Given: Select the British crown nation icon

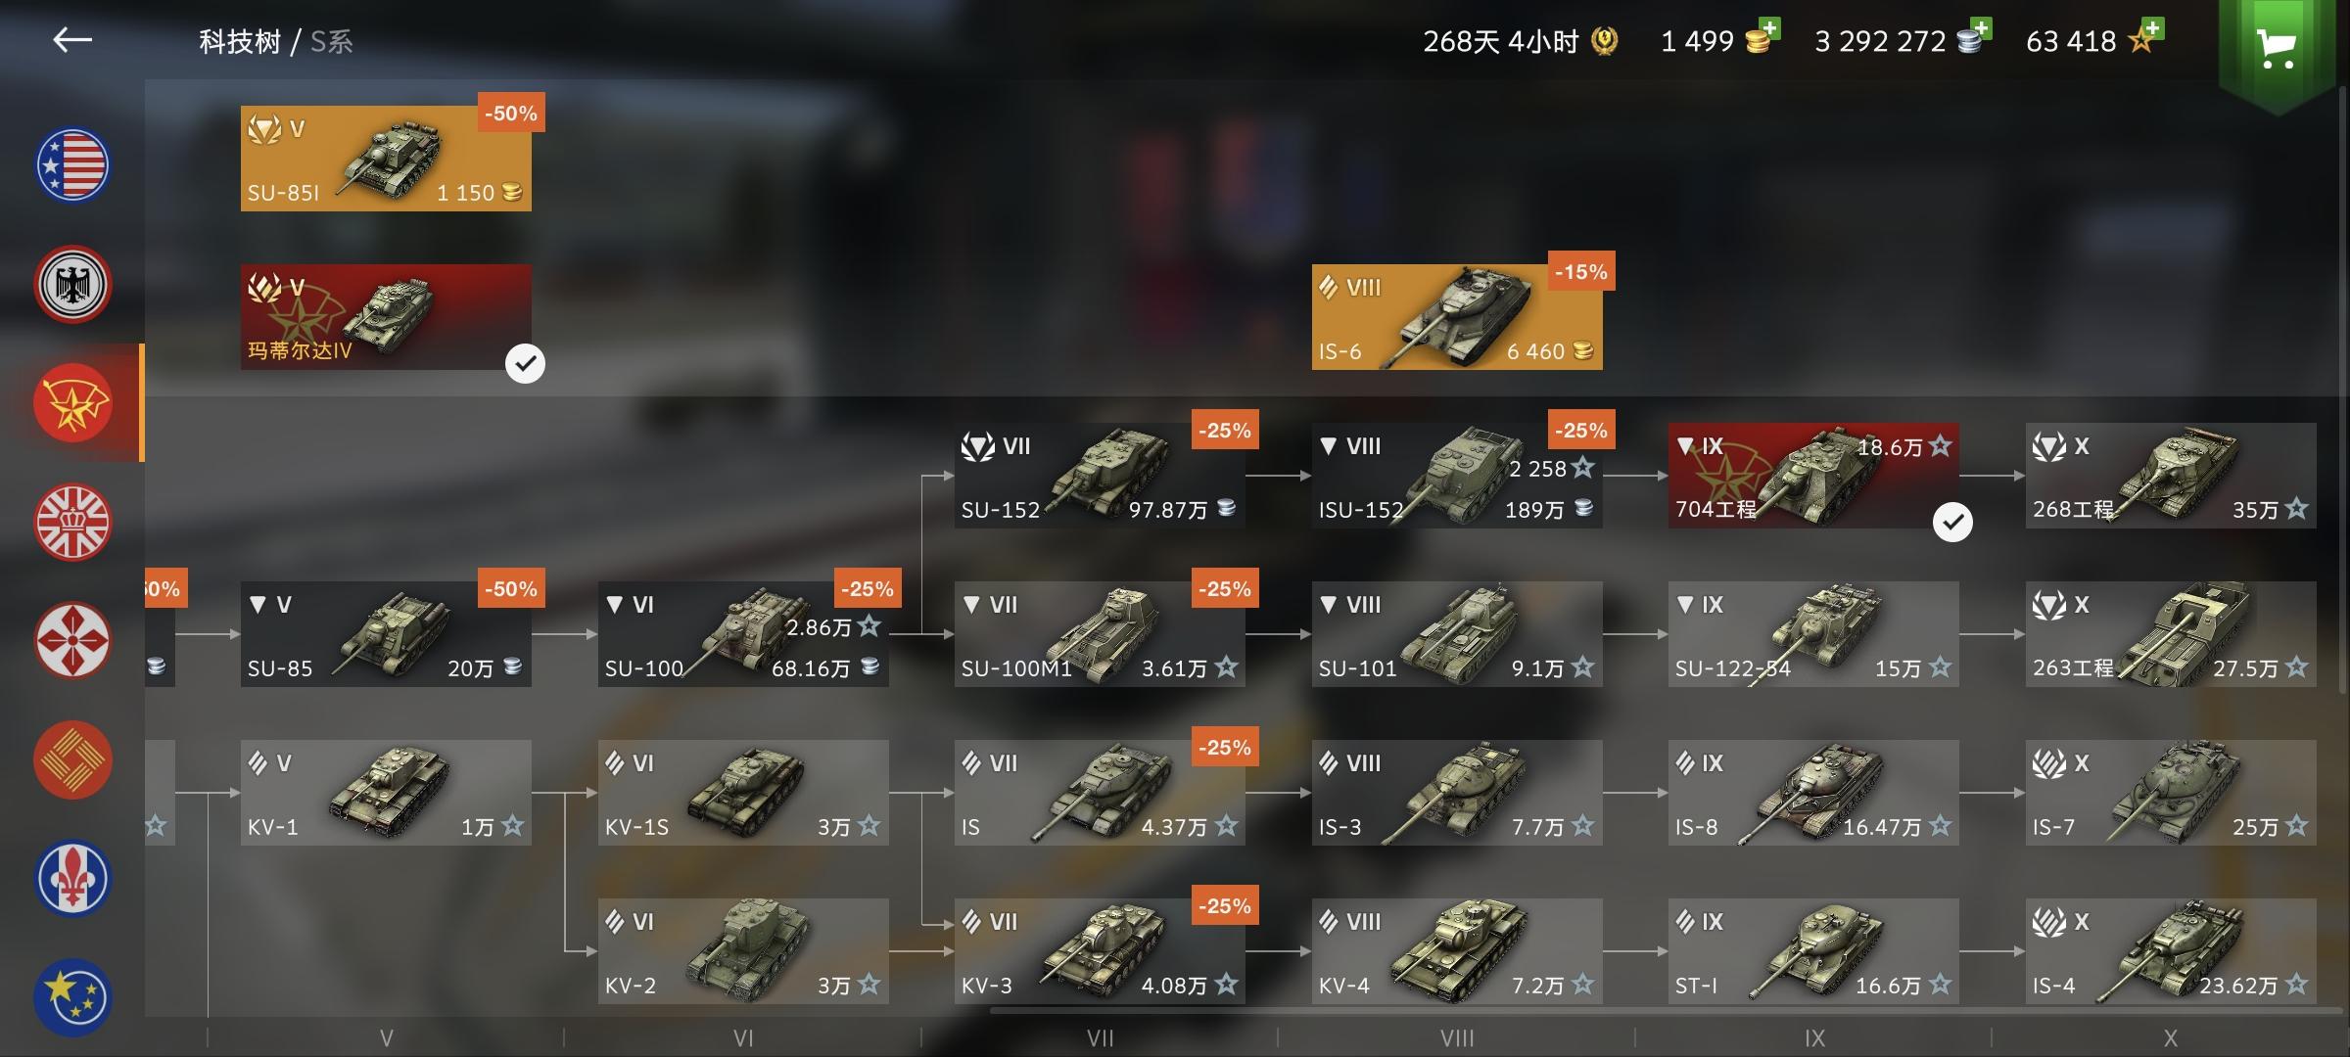Looking at the screenshot, I should [x=72, y=523].
